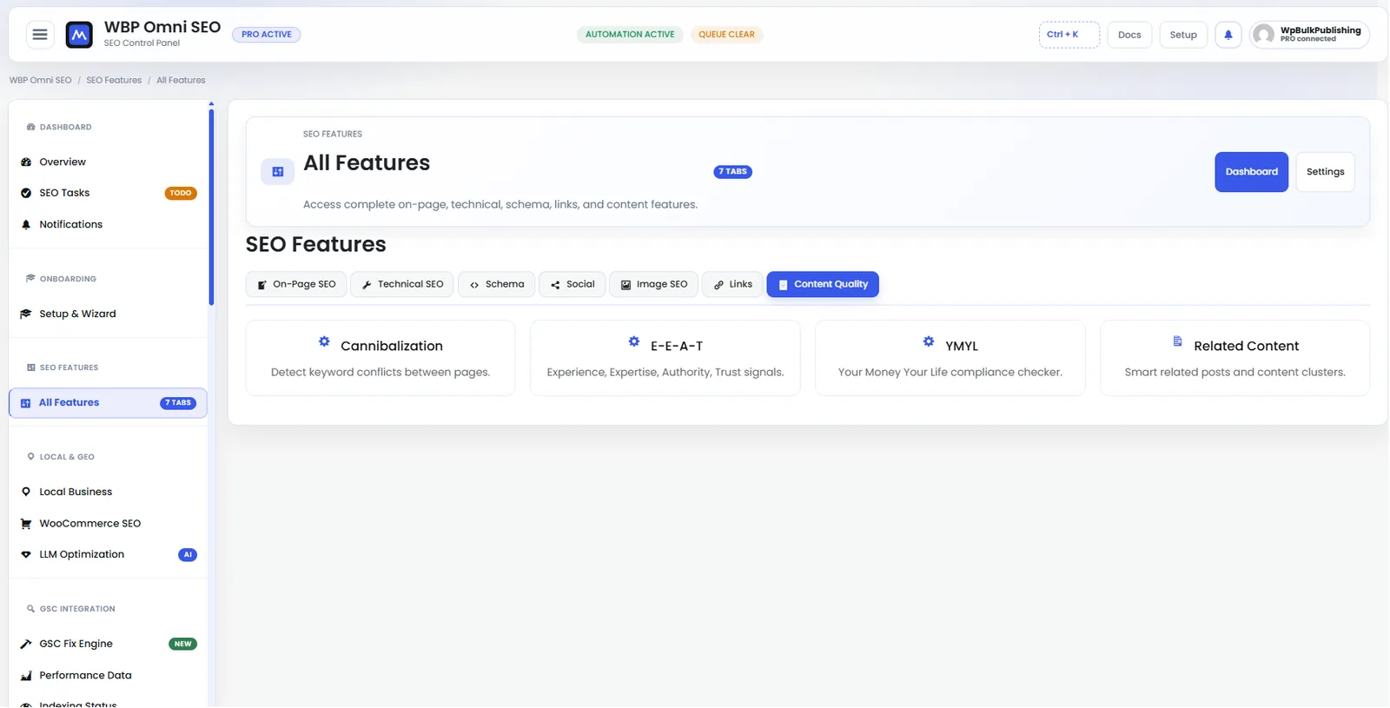Viewport: 1390px width, 708px height.
Task: Click the 7 TABS badge beside All Features title
Action: click(x=732, y=172)
